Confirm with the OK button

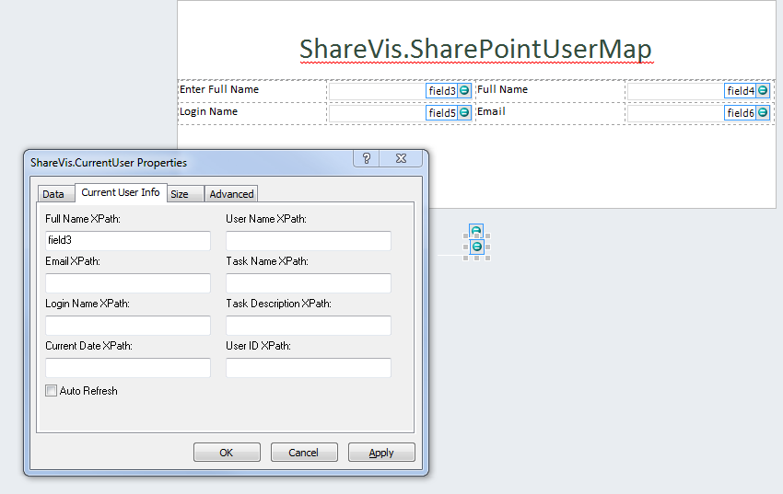(227, 452)
